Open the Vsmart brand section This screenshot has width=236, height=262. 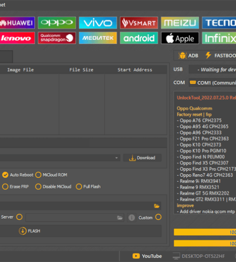[139, 23]
